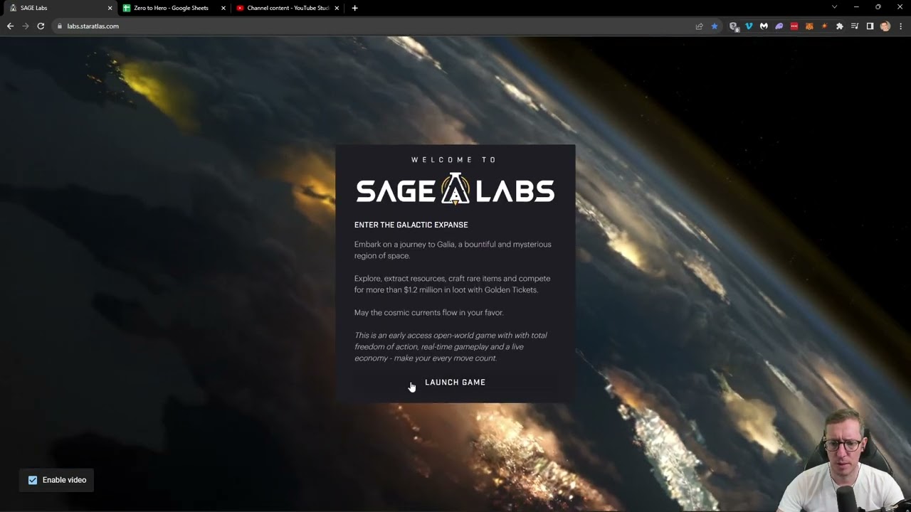
Task: Click the SAGE LABS logo
Action: coord(455,190)
